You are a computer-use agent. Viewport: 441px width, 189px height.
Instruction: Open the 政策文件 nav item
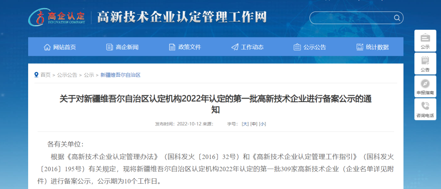click(185, 47)
